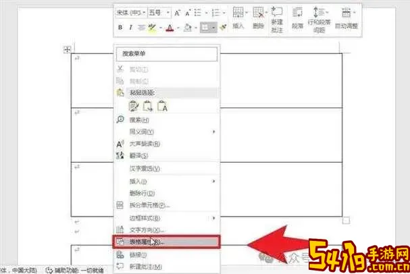
Task: Click inside the first table row cell
Action: [x=281, y=80]
